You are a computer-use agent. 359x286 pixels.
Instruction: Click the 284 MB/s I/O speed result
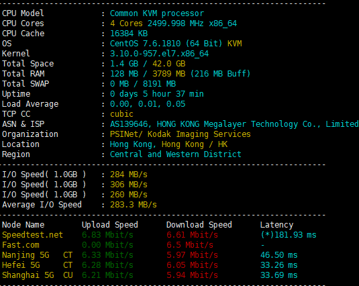(129, 175)
